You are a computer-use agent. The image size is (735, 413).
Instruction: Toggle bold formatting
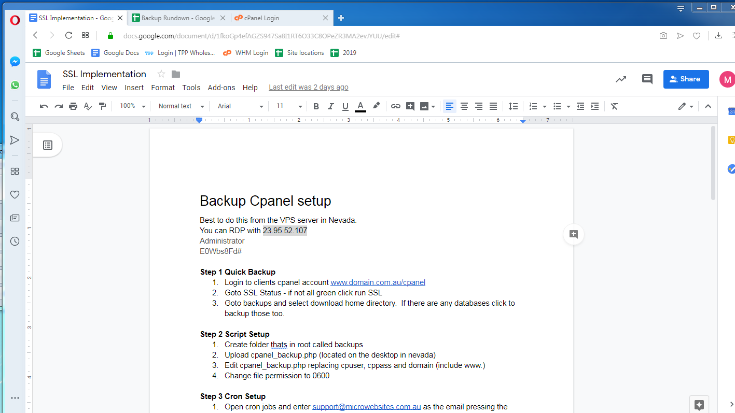316,106
